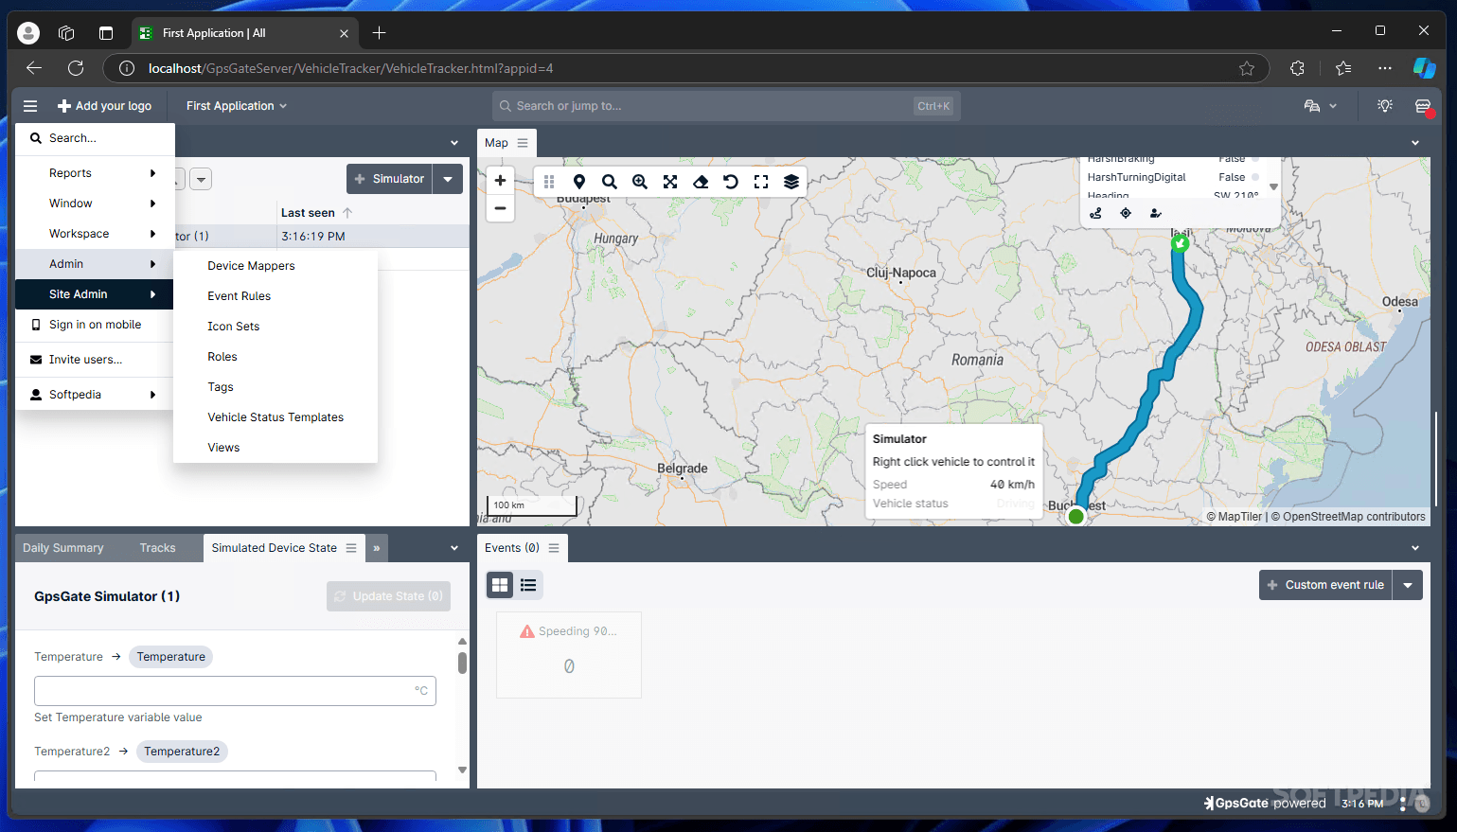Click the browser extensions puzzle icon

point(1297,68)
